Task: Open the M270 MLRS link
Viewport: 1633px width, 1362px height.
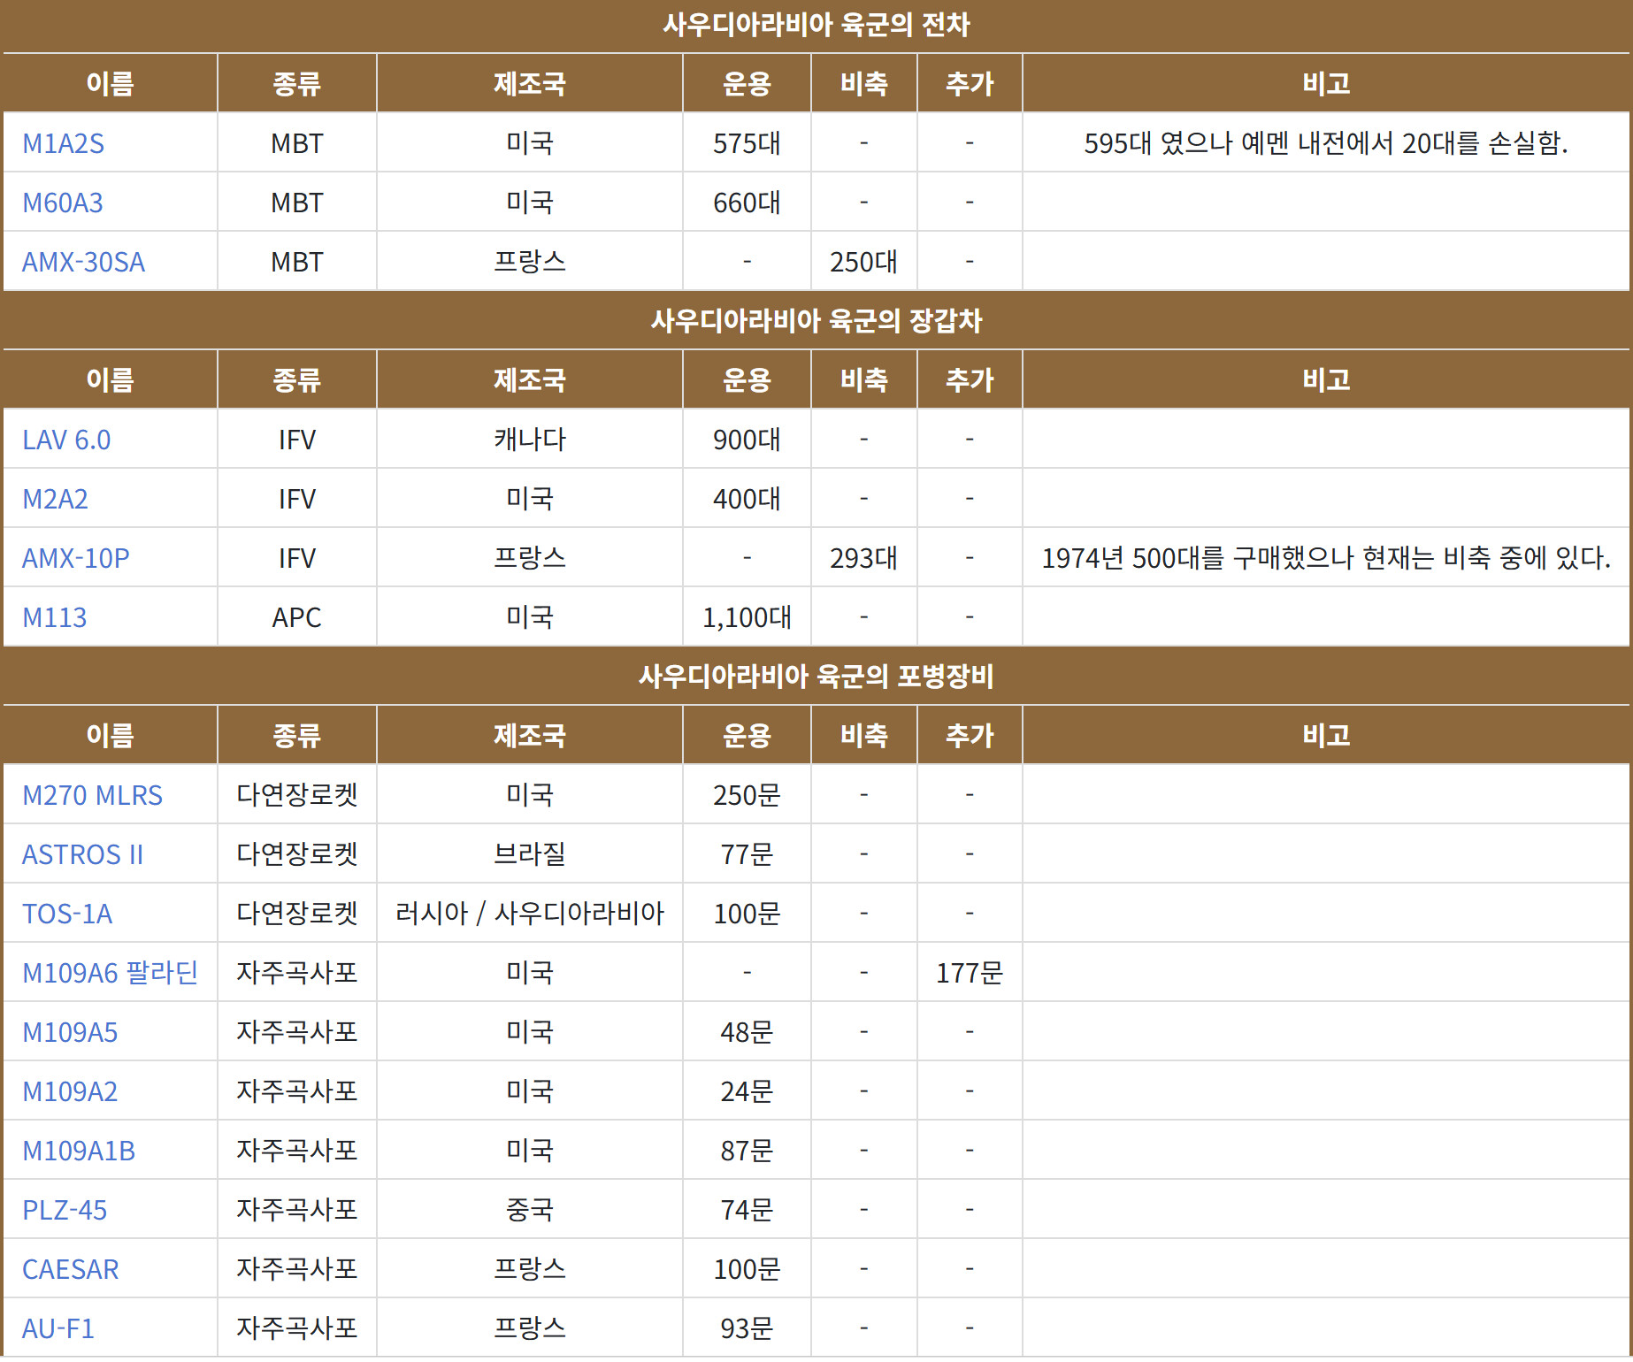Action: [92, 795]
